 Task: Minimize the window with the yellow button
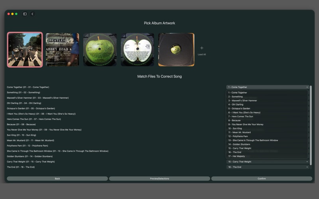pos(12,14)
